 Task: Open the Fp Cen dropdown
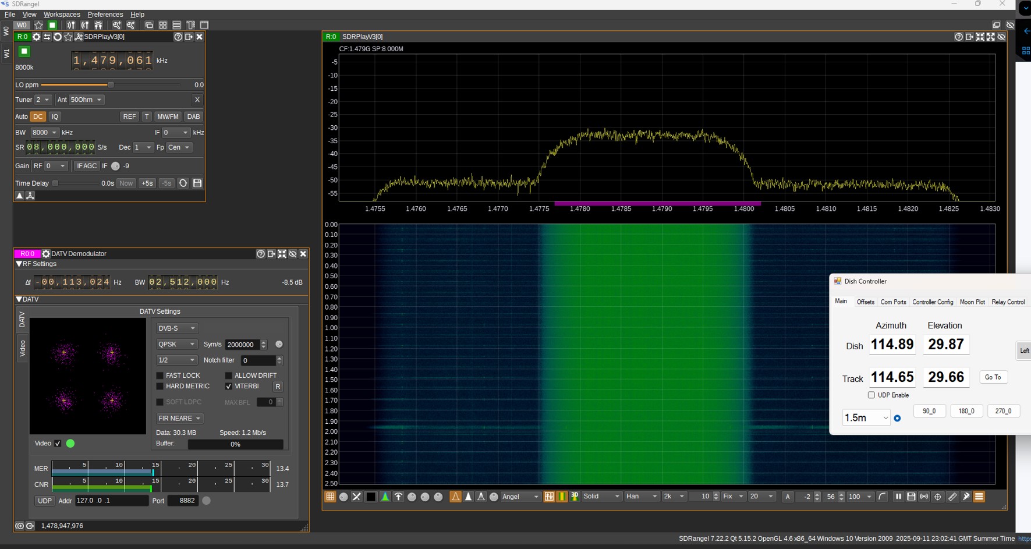point(179,147)
